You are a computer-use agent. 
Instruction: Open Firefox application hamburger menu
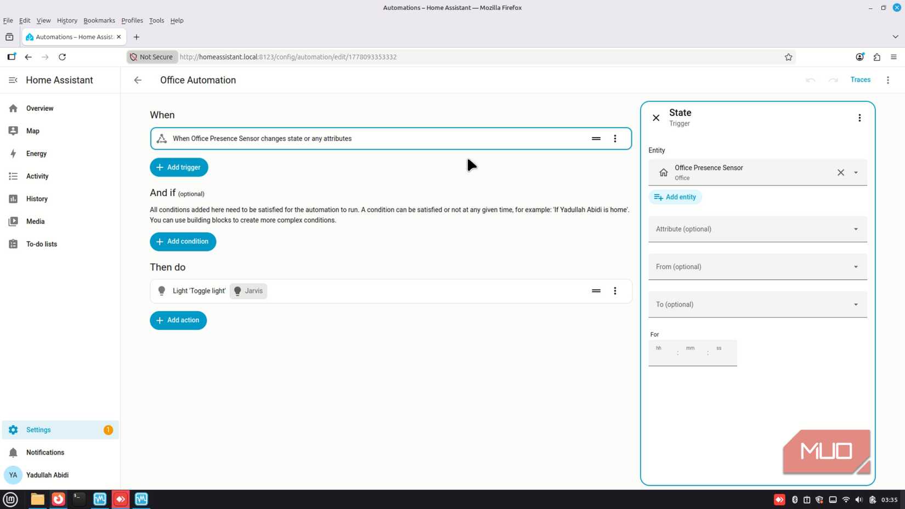tap(893, 57)
